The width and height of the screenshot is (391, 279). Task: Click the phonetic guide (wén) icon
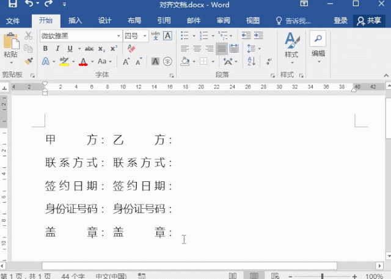point(155,36)
